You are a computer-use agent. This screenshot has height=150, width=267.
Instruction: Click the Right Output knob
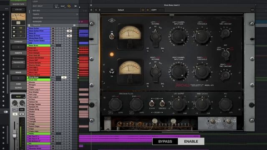click(x=202, y=104)
